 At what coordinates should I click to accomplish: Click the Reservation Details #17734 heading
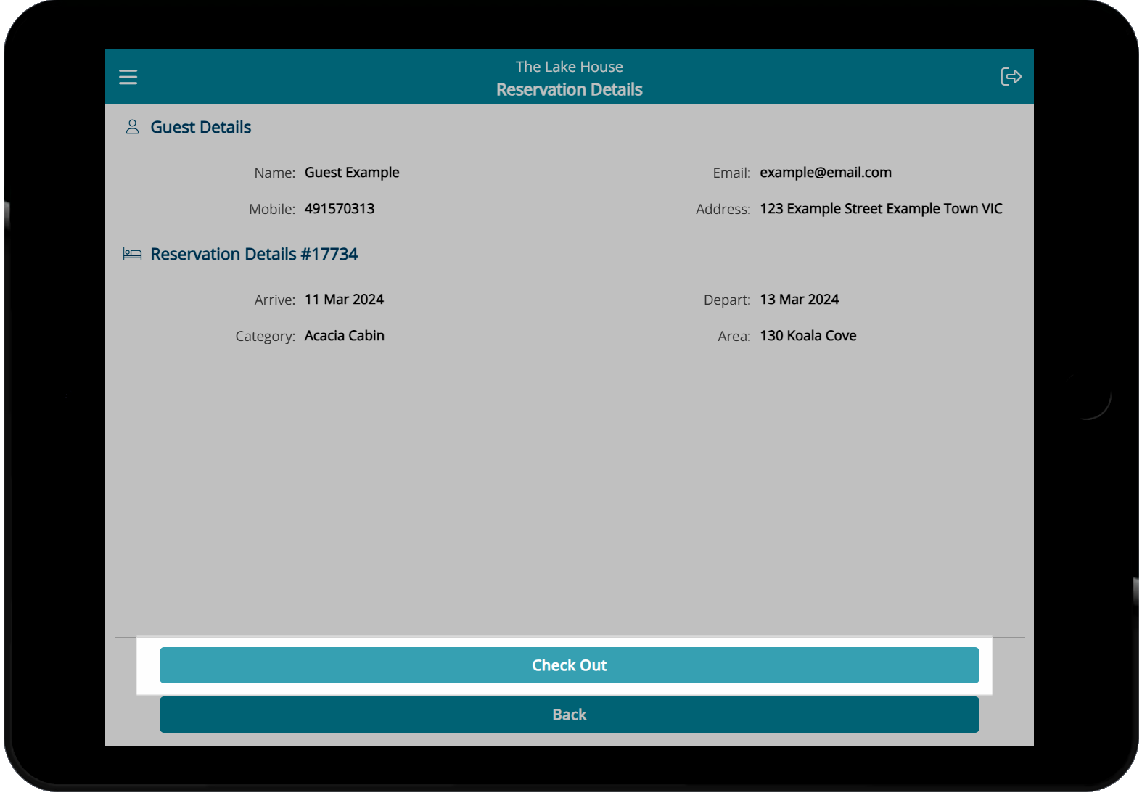coord(254,254)
